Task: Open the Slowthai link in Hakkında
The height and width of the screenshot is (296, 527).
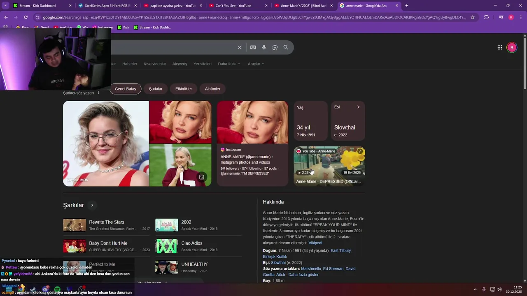Action: [x=278, y=263]
